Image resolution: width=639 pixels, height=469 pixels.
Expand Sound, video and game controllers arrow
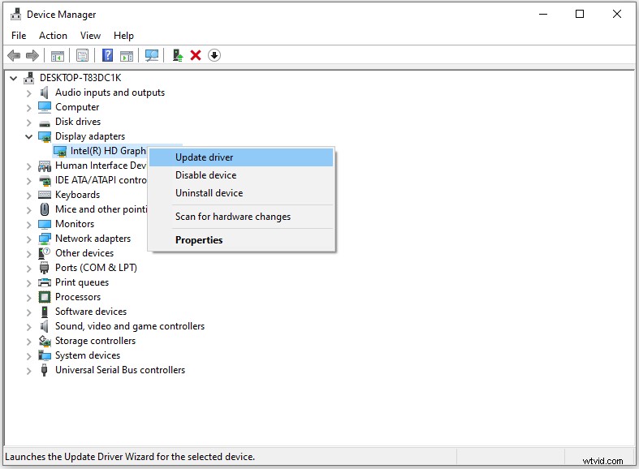coord(28,327)
